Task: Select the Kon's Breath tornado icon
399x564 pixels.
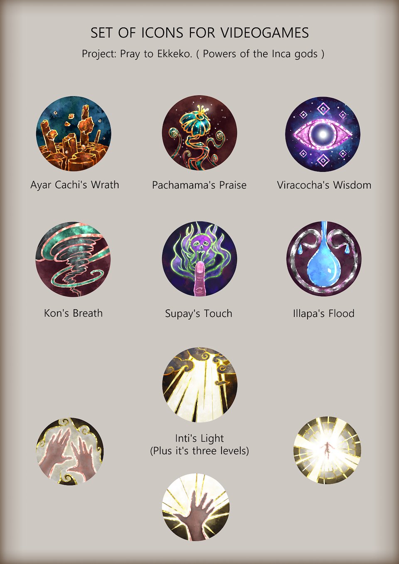Action: 73,259
